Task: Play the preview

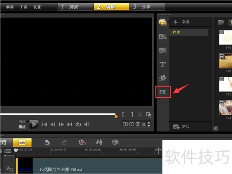Action: 34,124
